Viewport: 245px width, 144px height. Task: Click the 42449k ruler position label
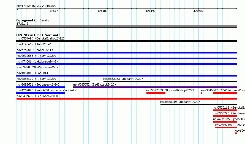(x=150, y=11)
